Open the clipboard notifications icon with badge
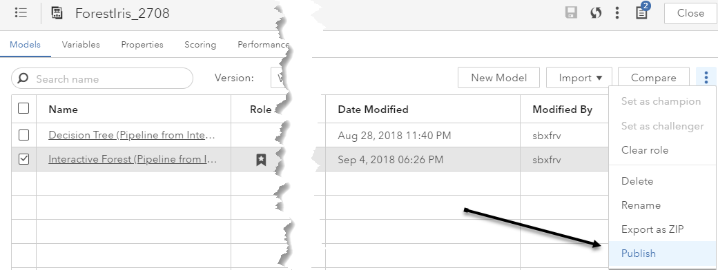The width and height of the screenshot is (718, 270). pyautogui.click(x=642, y=12)
